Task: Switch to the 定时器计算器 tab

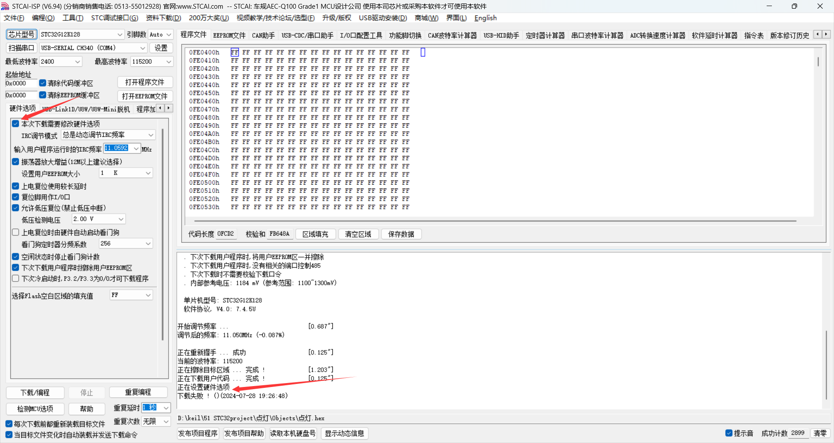Action: coord(545,36)
